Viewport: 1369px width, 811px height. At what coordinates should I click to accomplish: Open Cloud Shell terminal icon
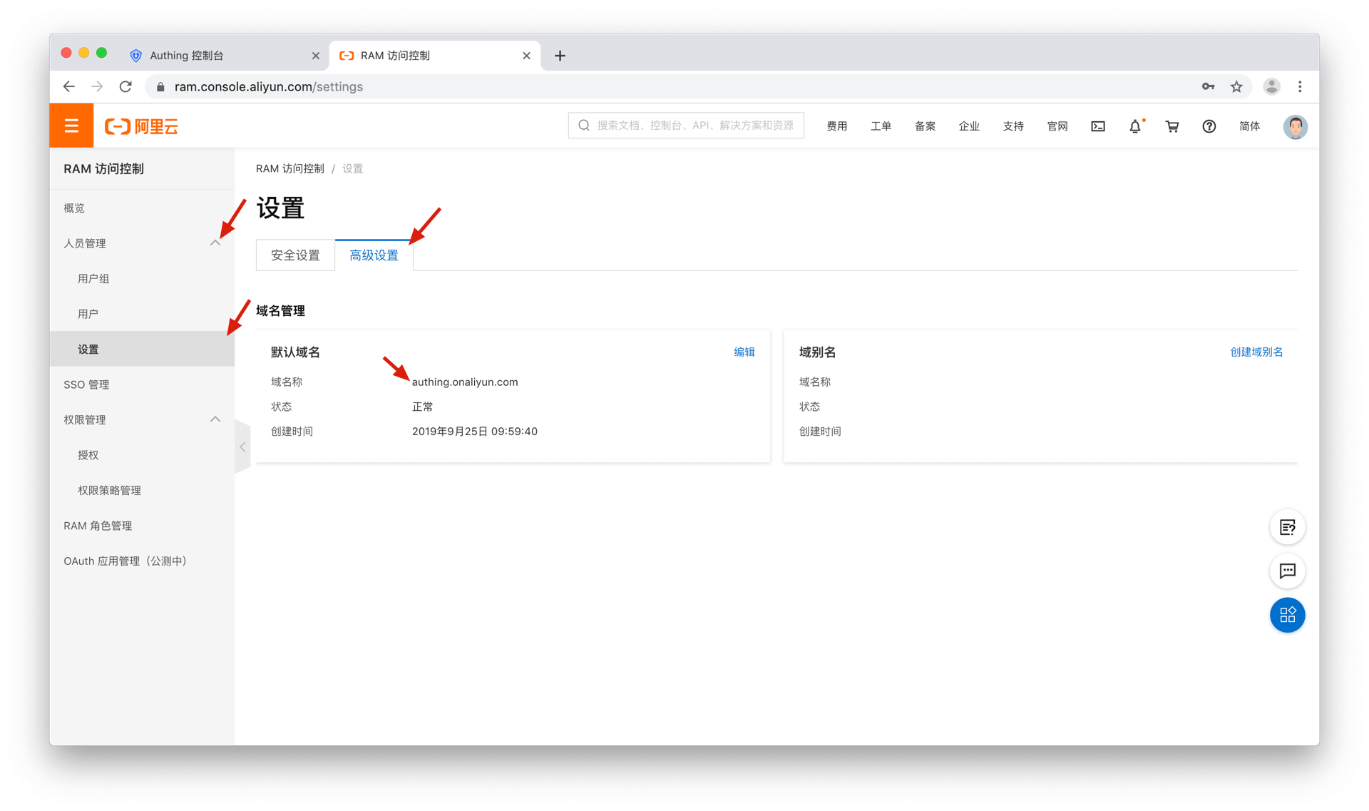pyautogui.click(x=1097, y=126)
